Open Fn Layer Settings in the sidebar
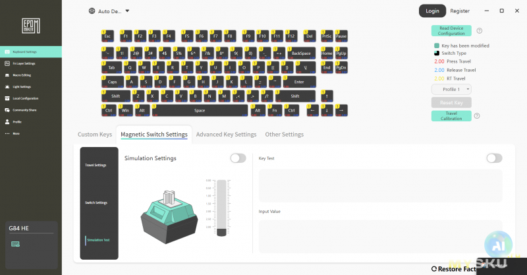Screen dimensions: 527x275 pyautogui.click(x=30, y=63)
